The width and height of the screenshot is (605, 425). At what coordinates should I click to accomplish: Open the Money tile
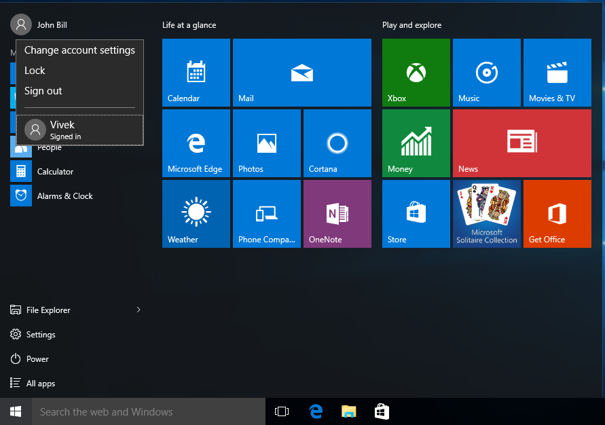[x=416, y=143]
